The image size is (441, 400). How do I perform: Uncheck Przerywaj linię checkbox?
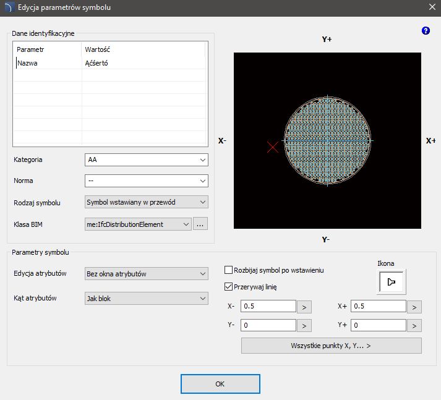(x=228, y=286)
